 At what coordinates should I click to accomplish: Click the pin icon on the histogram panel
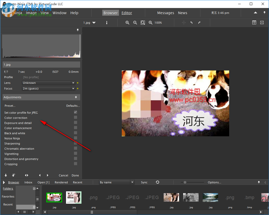(78, 30)
